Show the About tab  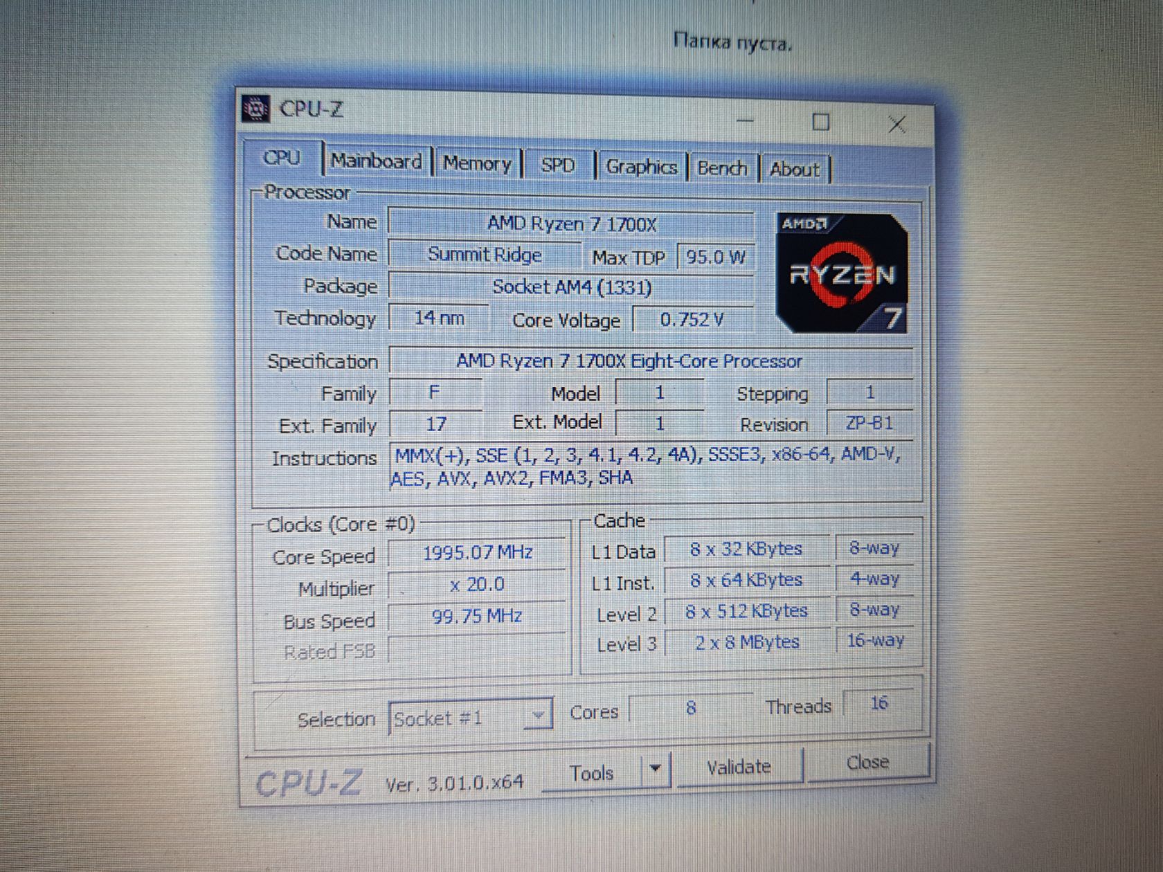point(794,170)
